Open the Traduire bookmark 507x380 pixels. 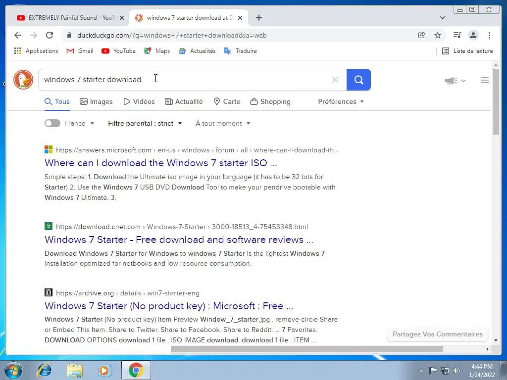[240, 51]
